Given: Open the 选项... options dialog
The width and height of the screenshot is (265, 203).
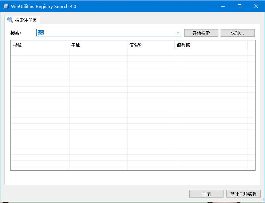Looking at the screenshot, I should click(237, 33).
